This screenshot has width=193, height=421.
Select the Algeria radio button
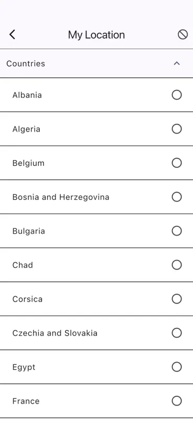[x=177, y=129]
